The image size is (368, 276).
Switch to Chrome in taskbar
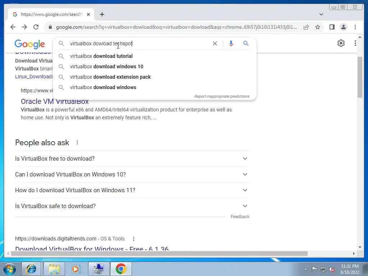[121, 269]
